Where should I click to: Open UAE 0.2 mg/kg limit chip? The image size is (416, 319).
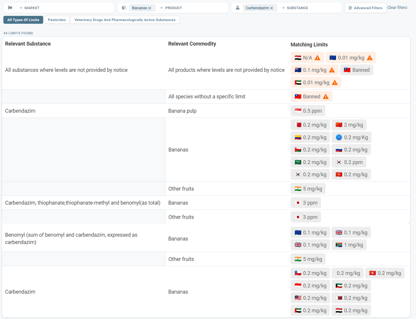(310, 311)
